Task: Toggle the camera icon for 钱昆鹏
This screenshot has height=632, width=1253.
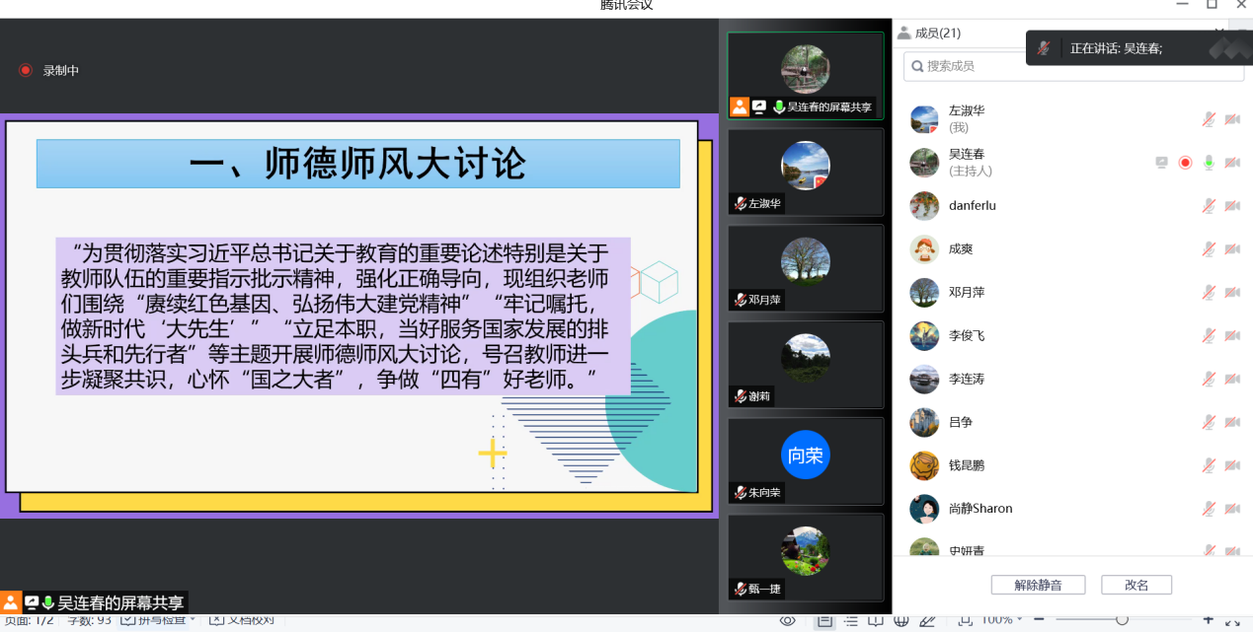Action: coord(1232,466)
